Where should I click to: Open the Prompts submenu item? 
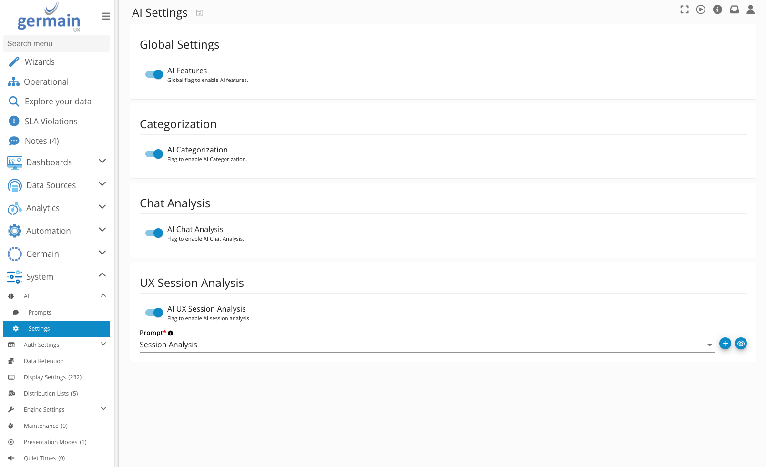(40, 313)
